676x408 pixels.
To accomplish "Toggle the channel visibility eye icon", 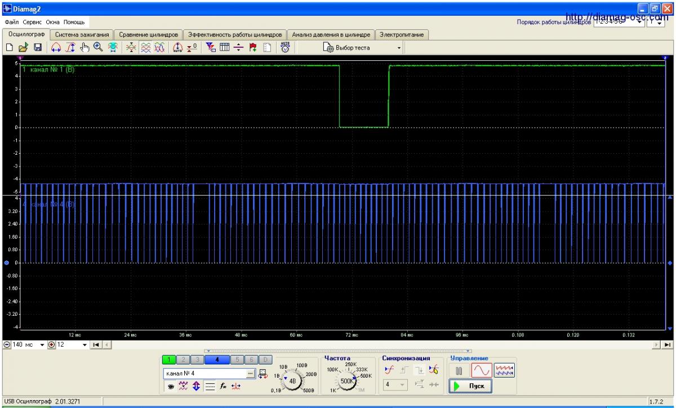I will 170,386.
